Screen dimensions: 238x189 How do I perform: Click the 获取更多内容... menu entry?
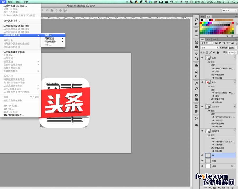click(x=12, y=21)
